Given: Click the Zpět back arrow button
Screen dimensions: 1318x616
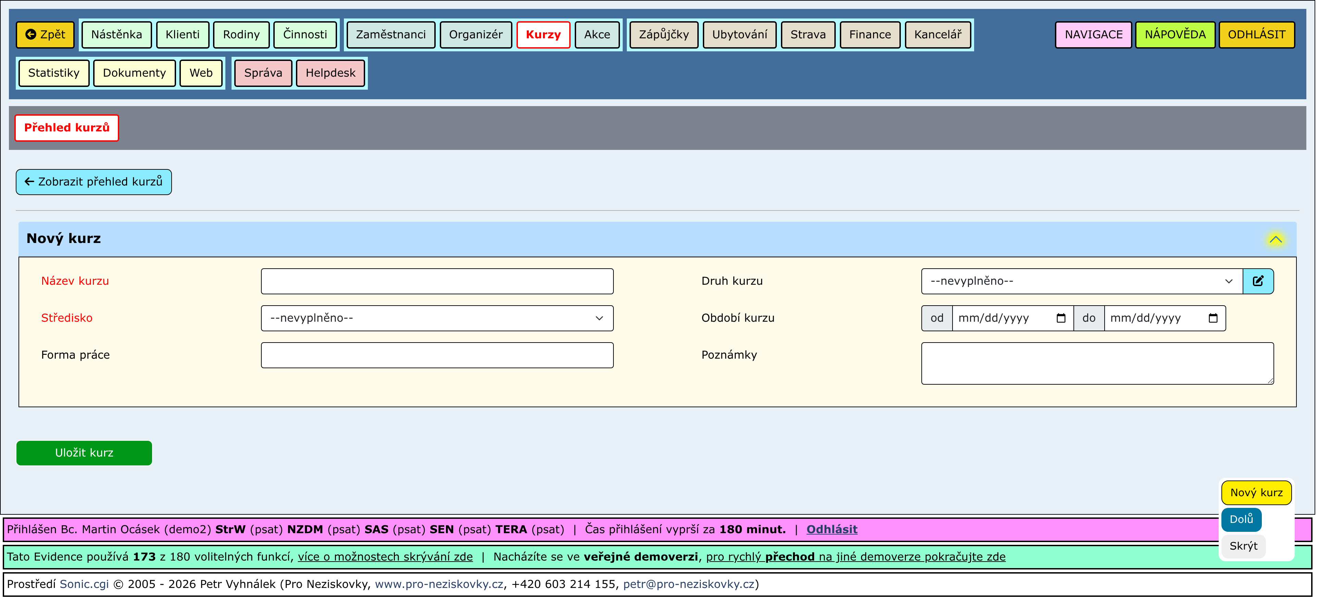Looking at the screenshot, I should (x=45, y=34).
